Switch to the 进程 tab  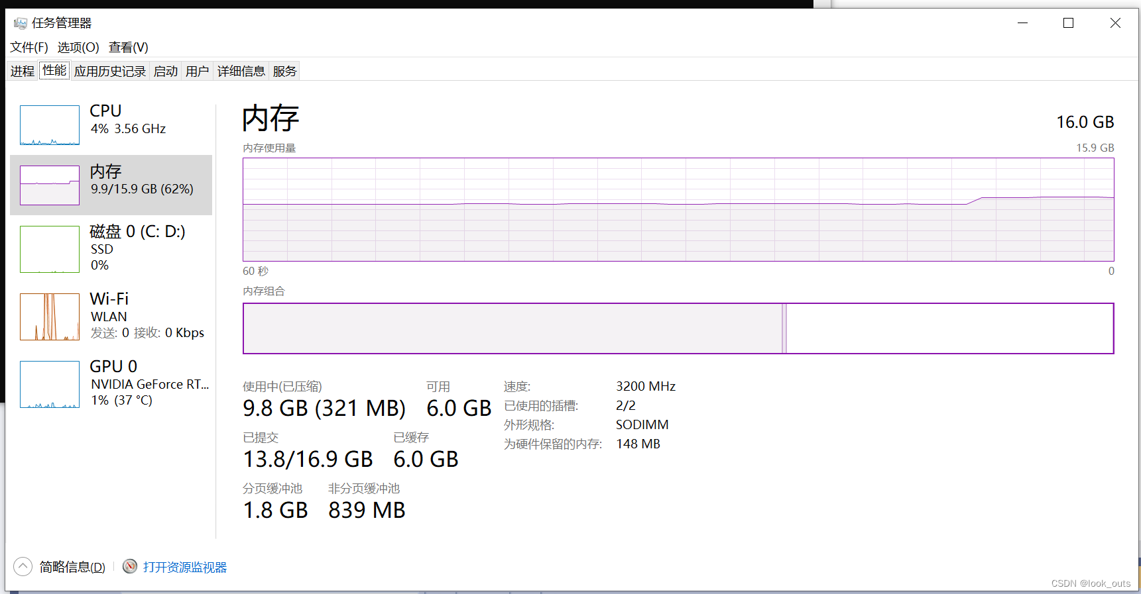[23, 72]
